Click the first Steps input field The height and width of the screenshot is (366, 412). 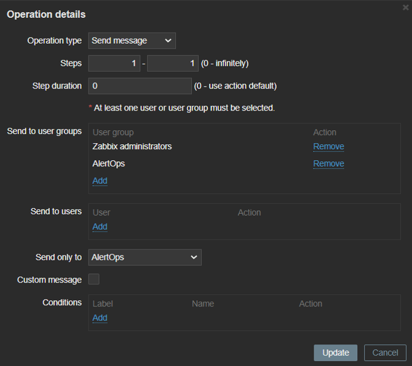click(x=114, y=63)
